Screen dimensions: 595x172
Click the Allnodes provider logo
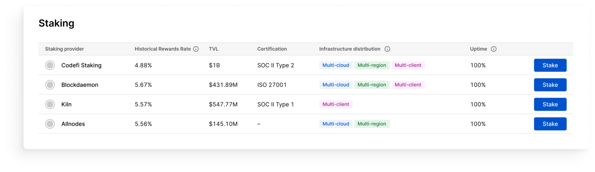[50, 124]
